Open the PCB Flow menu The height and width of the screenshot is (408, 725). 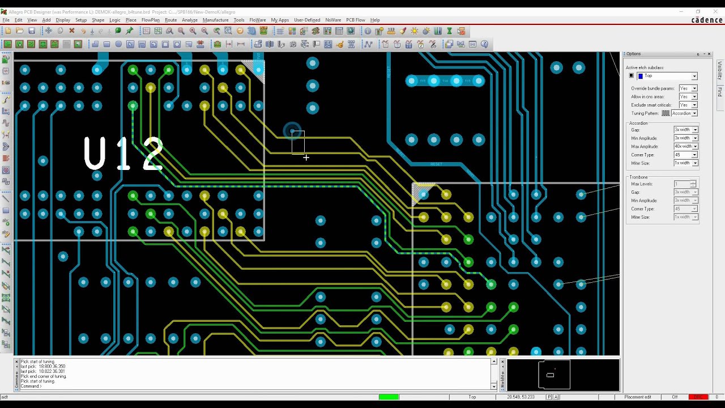click(x=356, y=20)
